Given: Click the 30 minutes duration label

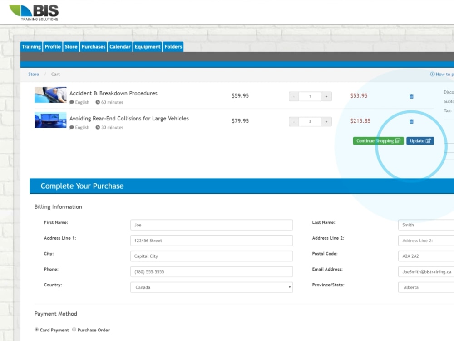Looking at the screenshot, I should (x=109, y=128).
